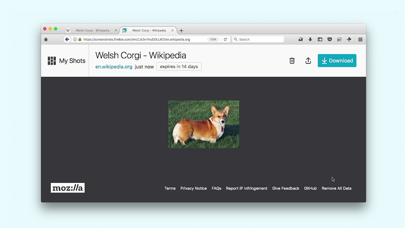Image resolution: width=405 pixels, height=228 pixels.
Task: Open site information icon in address bar
Action: pyautogui.click(x=75, y=40)
